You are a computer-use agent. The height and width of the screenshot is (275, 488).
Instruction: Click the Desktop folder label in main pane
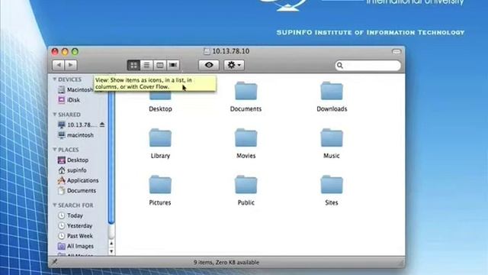point(160,108)
